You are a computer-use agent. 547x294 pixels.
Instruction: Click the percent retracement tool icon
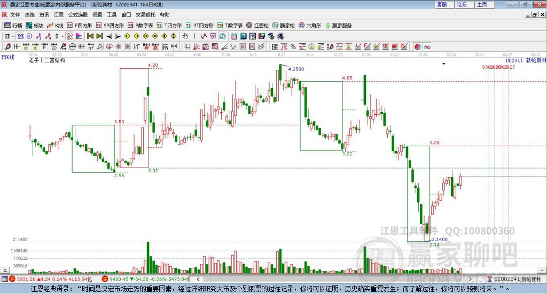(293, 46)
